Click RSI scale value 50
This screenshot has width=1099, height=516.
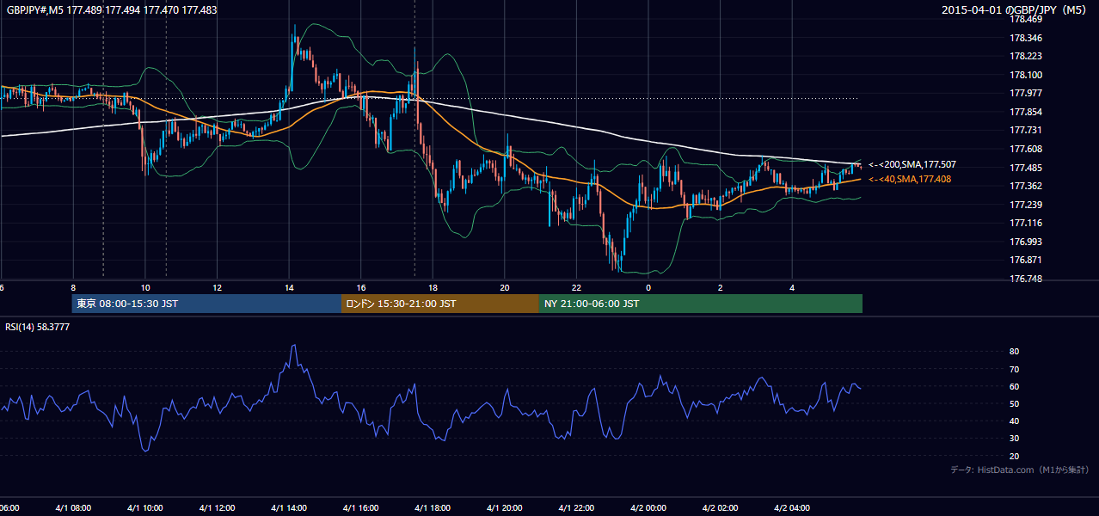click(x=1014, y=403)
